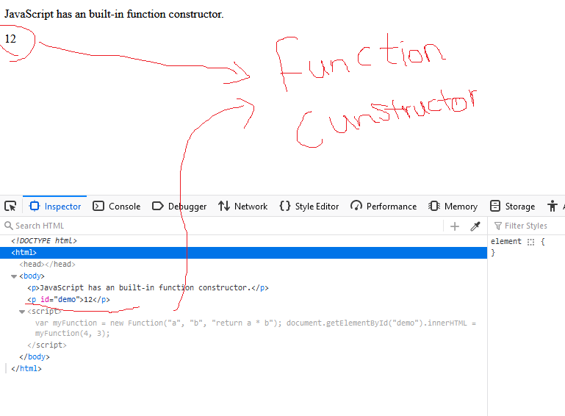Select the head element node
Viewport: 565px width, 416px height.
(47, 265)
